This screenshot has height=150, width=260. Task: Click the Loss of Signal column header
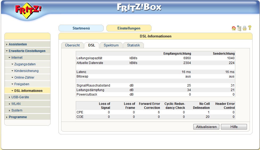point(104,106)
